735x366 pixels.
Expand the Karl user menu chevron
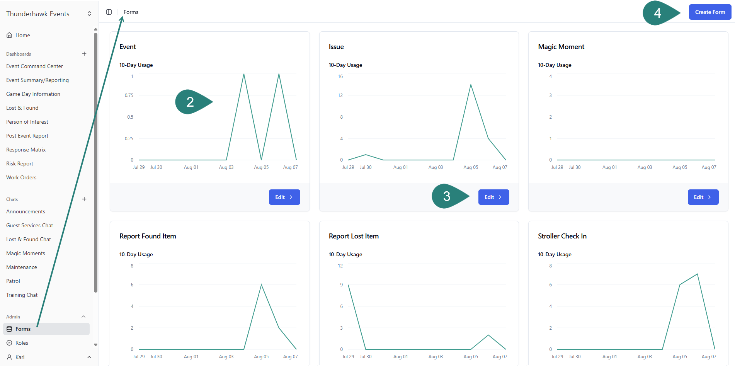pyautogui.click(x=89, y=357)
